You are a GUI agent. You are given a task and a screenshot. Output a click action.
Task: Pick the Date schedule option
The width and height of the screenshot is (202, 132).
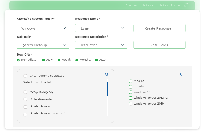point(96,60)
